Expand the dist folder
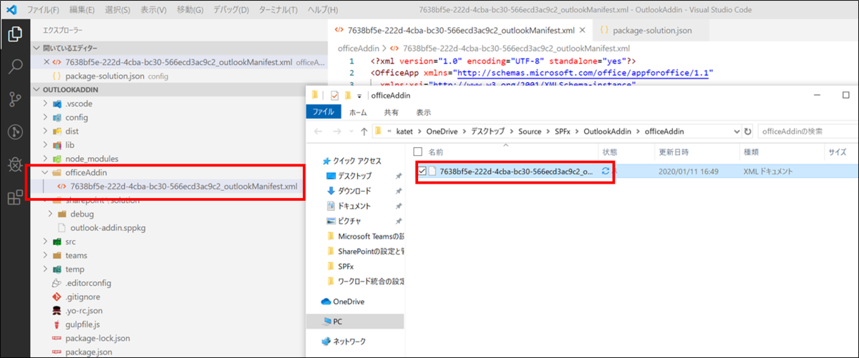 (x=46, y=131)
